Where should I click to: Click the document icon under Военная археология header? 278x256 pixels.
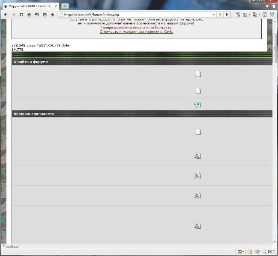tap(198, 132)
